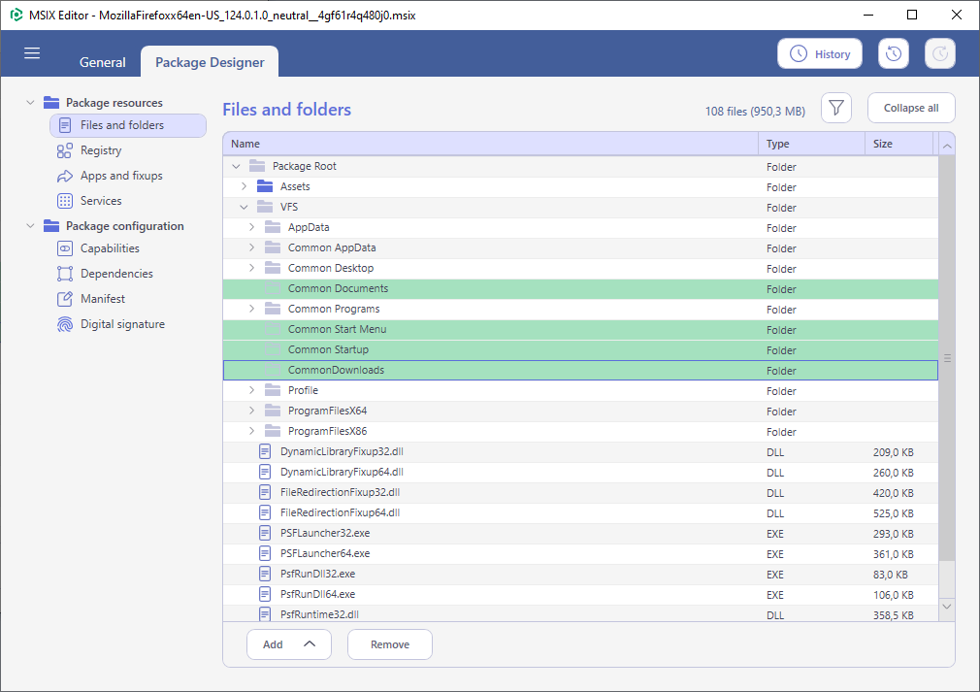Select the PsfRuntime32.dll file row
Screen dimensions: 980x692
[580, 613]
